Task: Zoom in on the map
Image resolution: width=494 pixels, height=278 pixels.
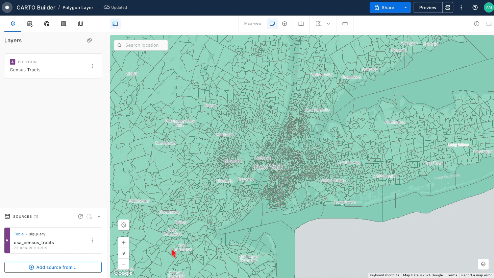Action: pyautogui.click(x=124, y=242)
